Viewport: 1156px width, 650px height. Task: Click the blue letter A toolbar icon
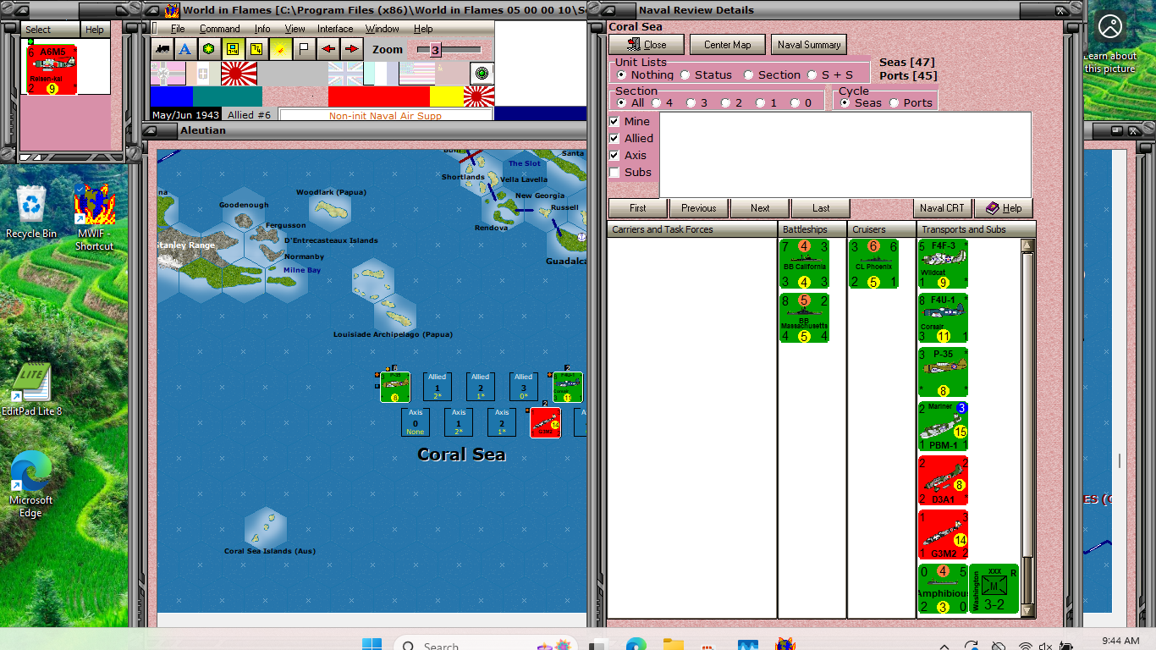184,49
